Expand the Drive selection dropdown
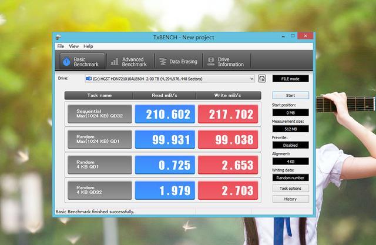 252,78
